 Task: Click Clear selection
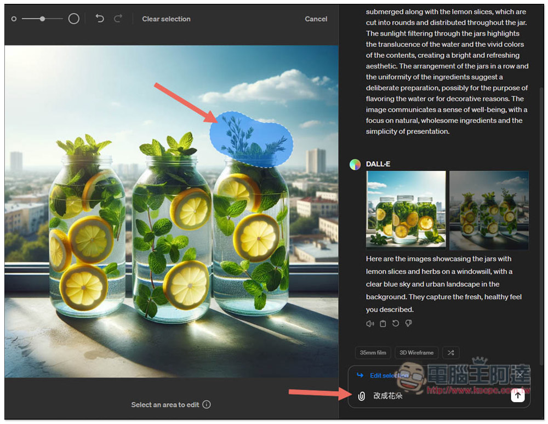point(167,19)
